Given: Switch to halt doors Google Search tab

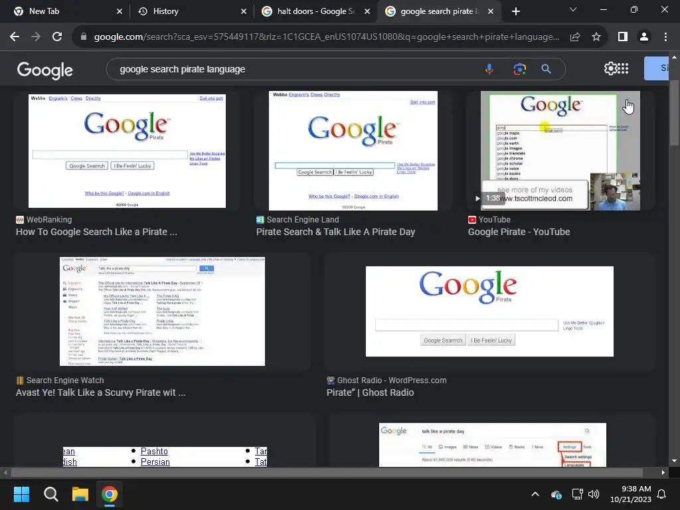Looking at the screenshot, I should (x=315, y=11).
